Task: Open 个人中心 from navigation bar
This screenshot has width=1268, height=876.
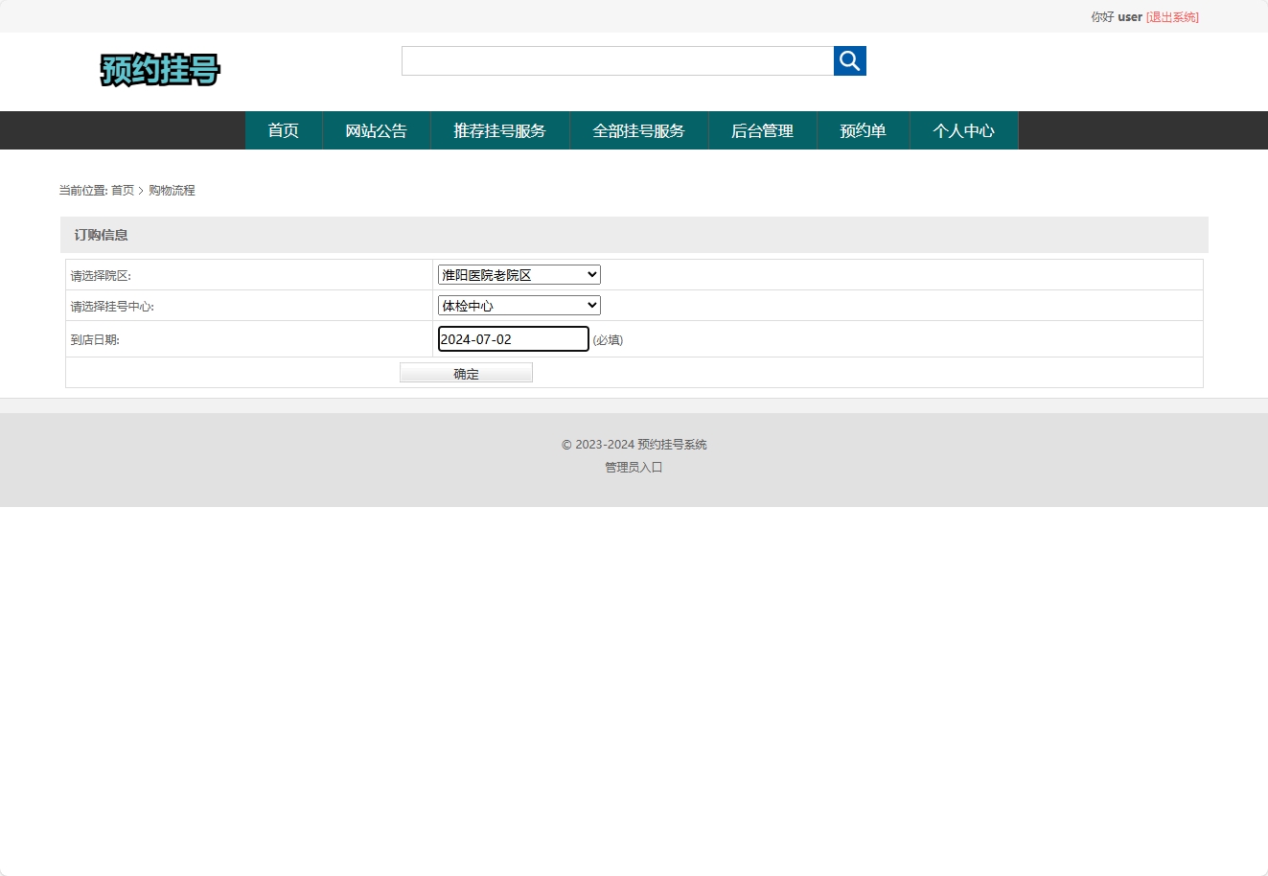Action: [964, 130]
